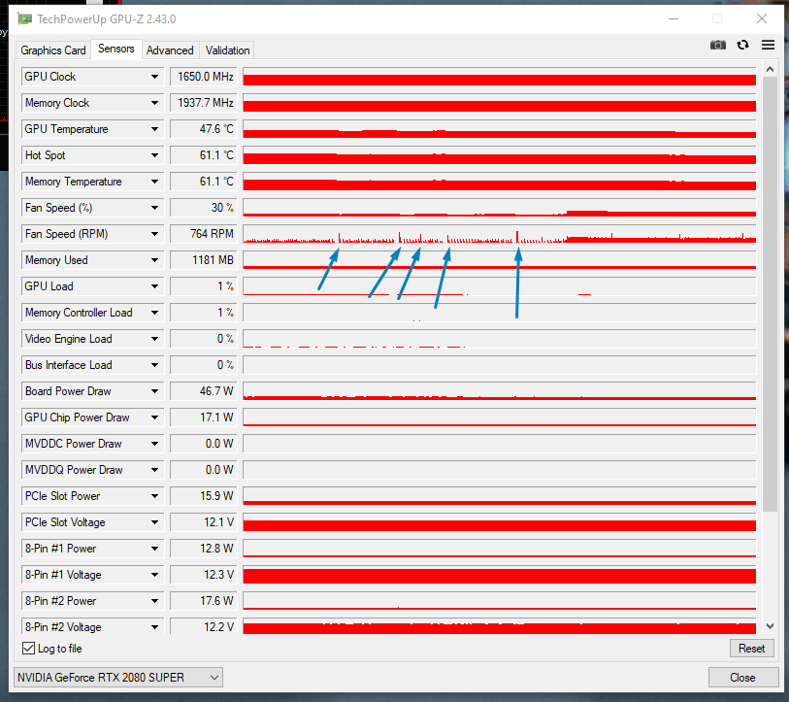789x702 pixels.
Task: Click the Board Power Draw history graph
Action: (x=500, y=390)
